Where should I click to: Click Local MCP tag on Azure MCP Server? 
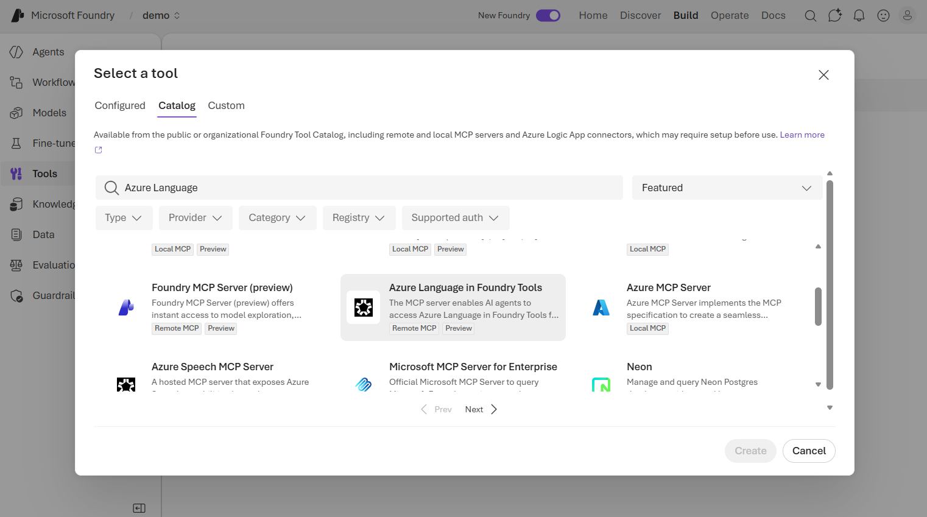(x=647, y=328)
